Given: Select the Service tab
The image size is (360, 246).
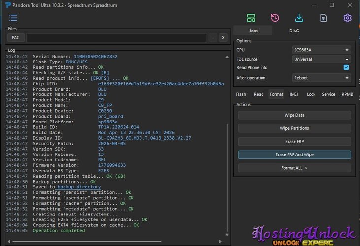Looking at the screenshot, I should (x=328, y=94).
